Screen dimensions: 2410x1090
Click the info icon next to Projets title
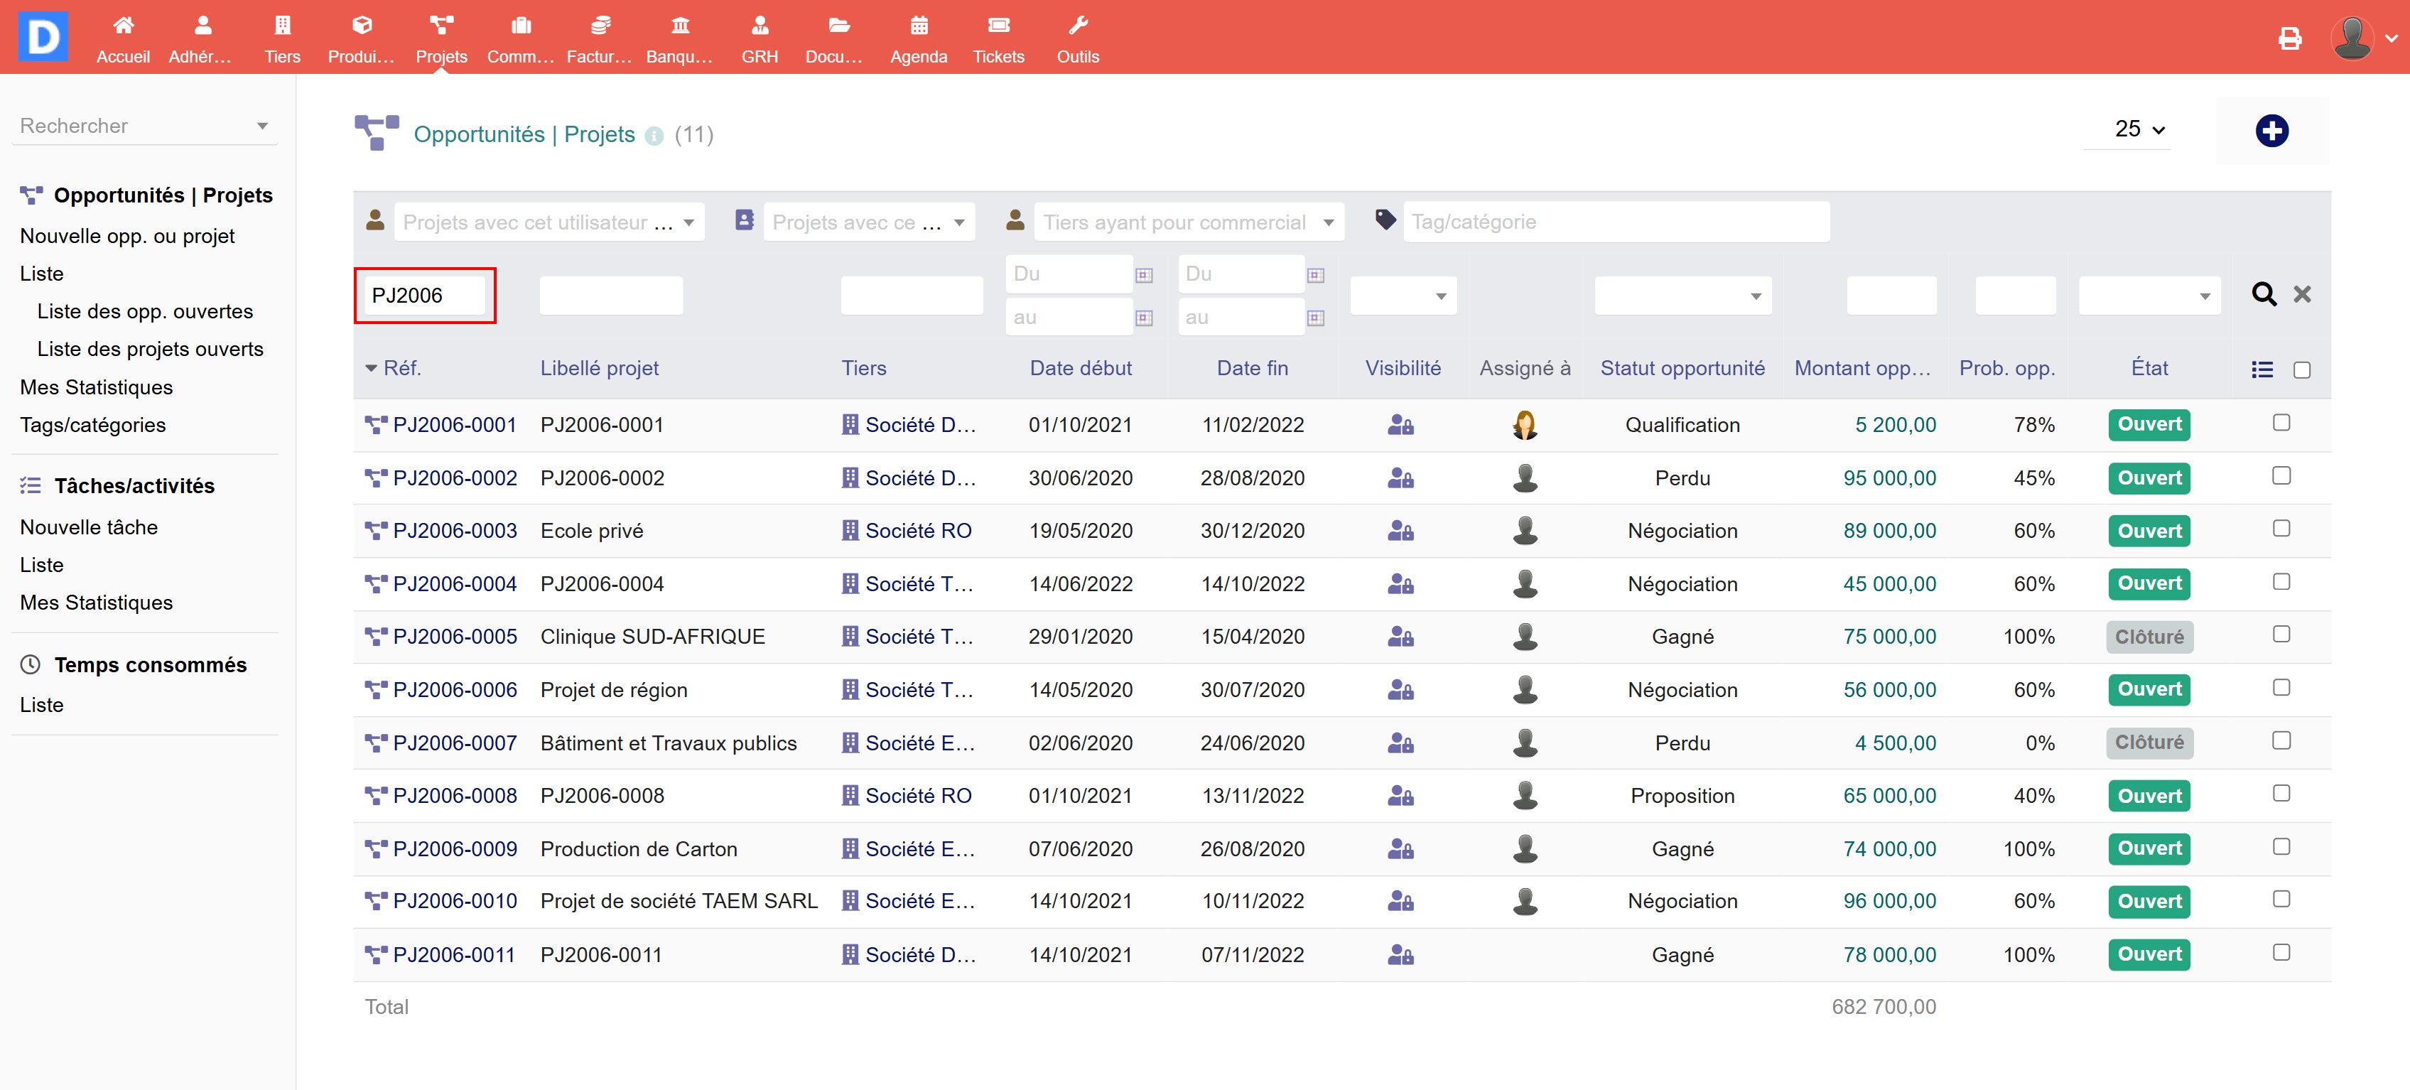[655, 136]
